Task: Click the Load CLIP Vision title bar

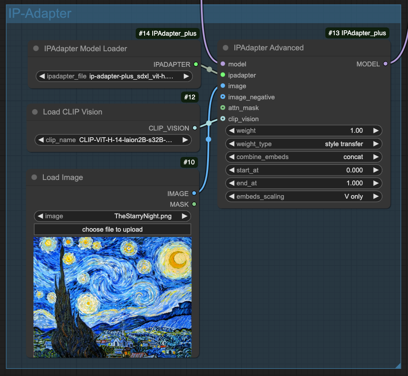Action: (113, 112)
